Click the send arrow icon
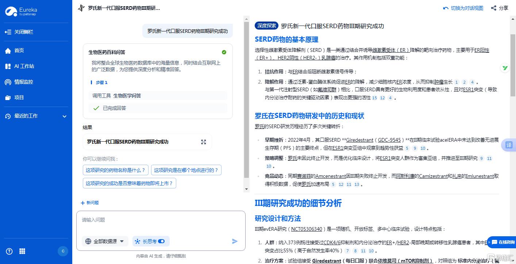The width and height of the screenshot is (516, 264). point(235,241)
